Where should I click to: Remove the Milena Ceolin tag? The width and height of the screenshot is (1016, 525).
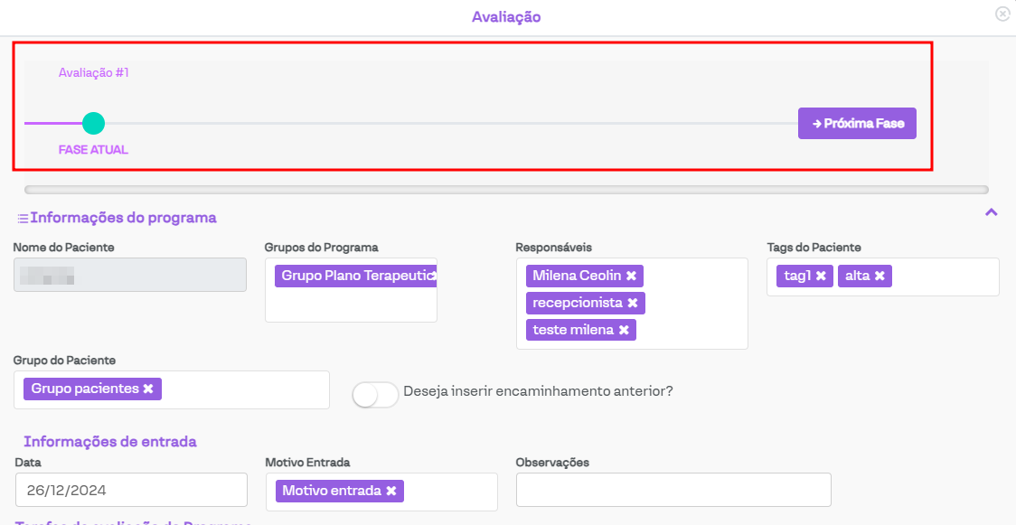(631, 276)
